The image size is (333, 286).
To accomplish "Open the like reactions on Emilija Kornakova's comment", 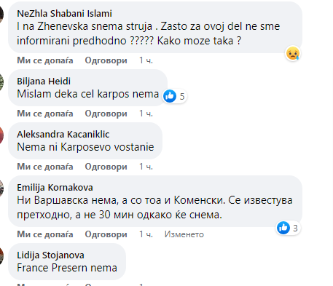I will (289, 228).
